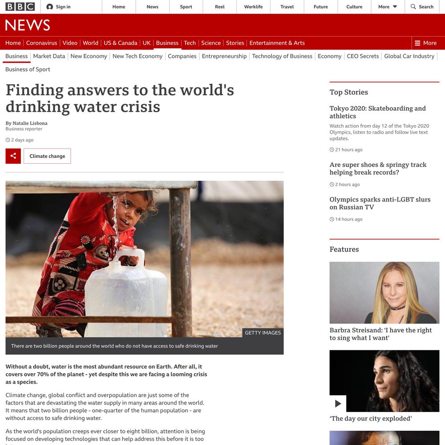The image size is (445, 445).
Task: Open the Global Car Industry tab
Action: (x=409, y=56)
